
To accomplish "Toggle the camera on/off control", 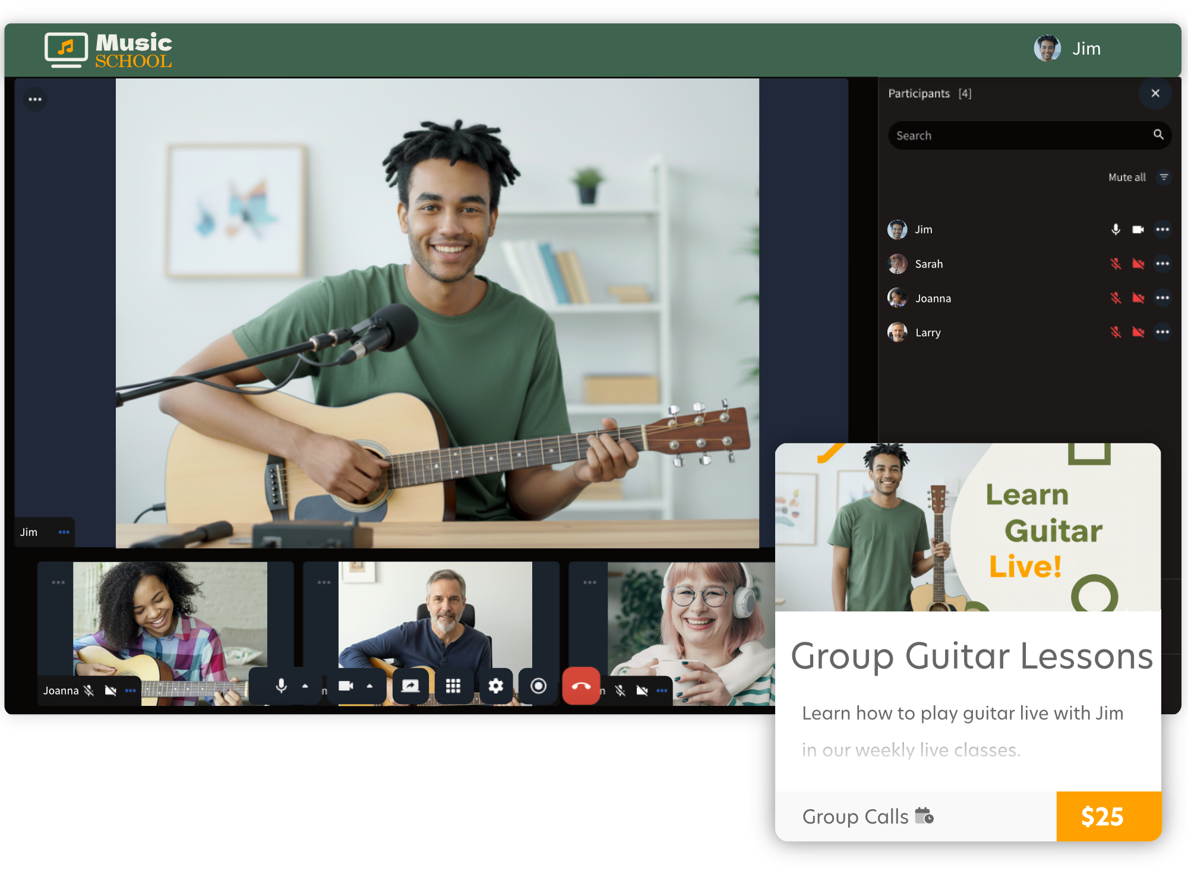I will 346,686.
